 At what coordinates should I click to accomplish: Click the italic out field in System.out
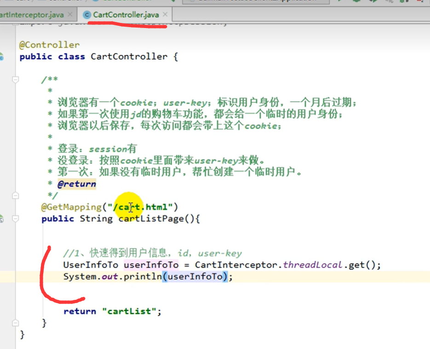coord(110,276)
